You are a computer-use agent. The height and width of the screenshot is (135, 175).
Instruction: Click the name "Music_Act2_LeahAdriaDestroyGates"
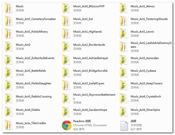coord(151,45)
